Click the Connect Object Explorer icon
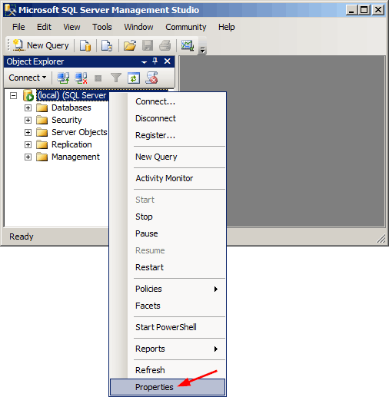The width and height of the screenshot is (389, 397). tap(63, 78)
